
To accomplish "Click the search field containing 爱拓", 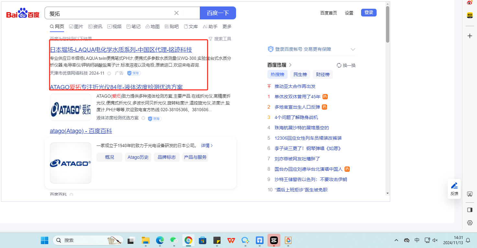I will [110, 13].
